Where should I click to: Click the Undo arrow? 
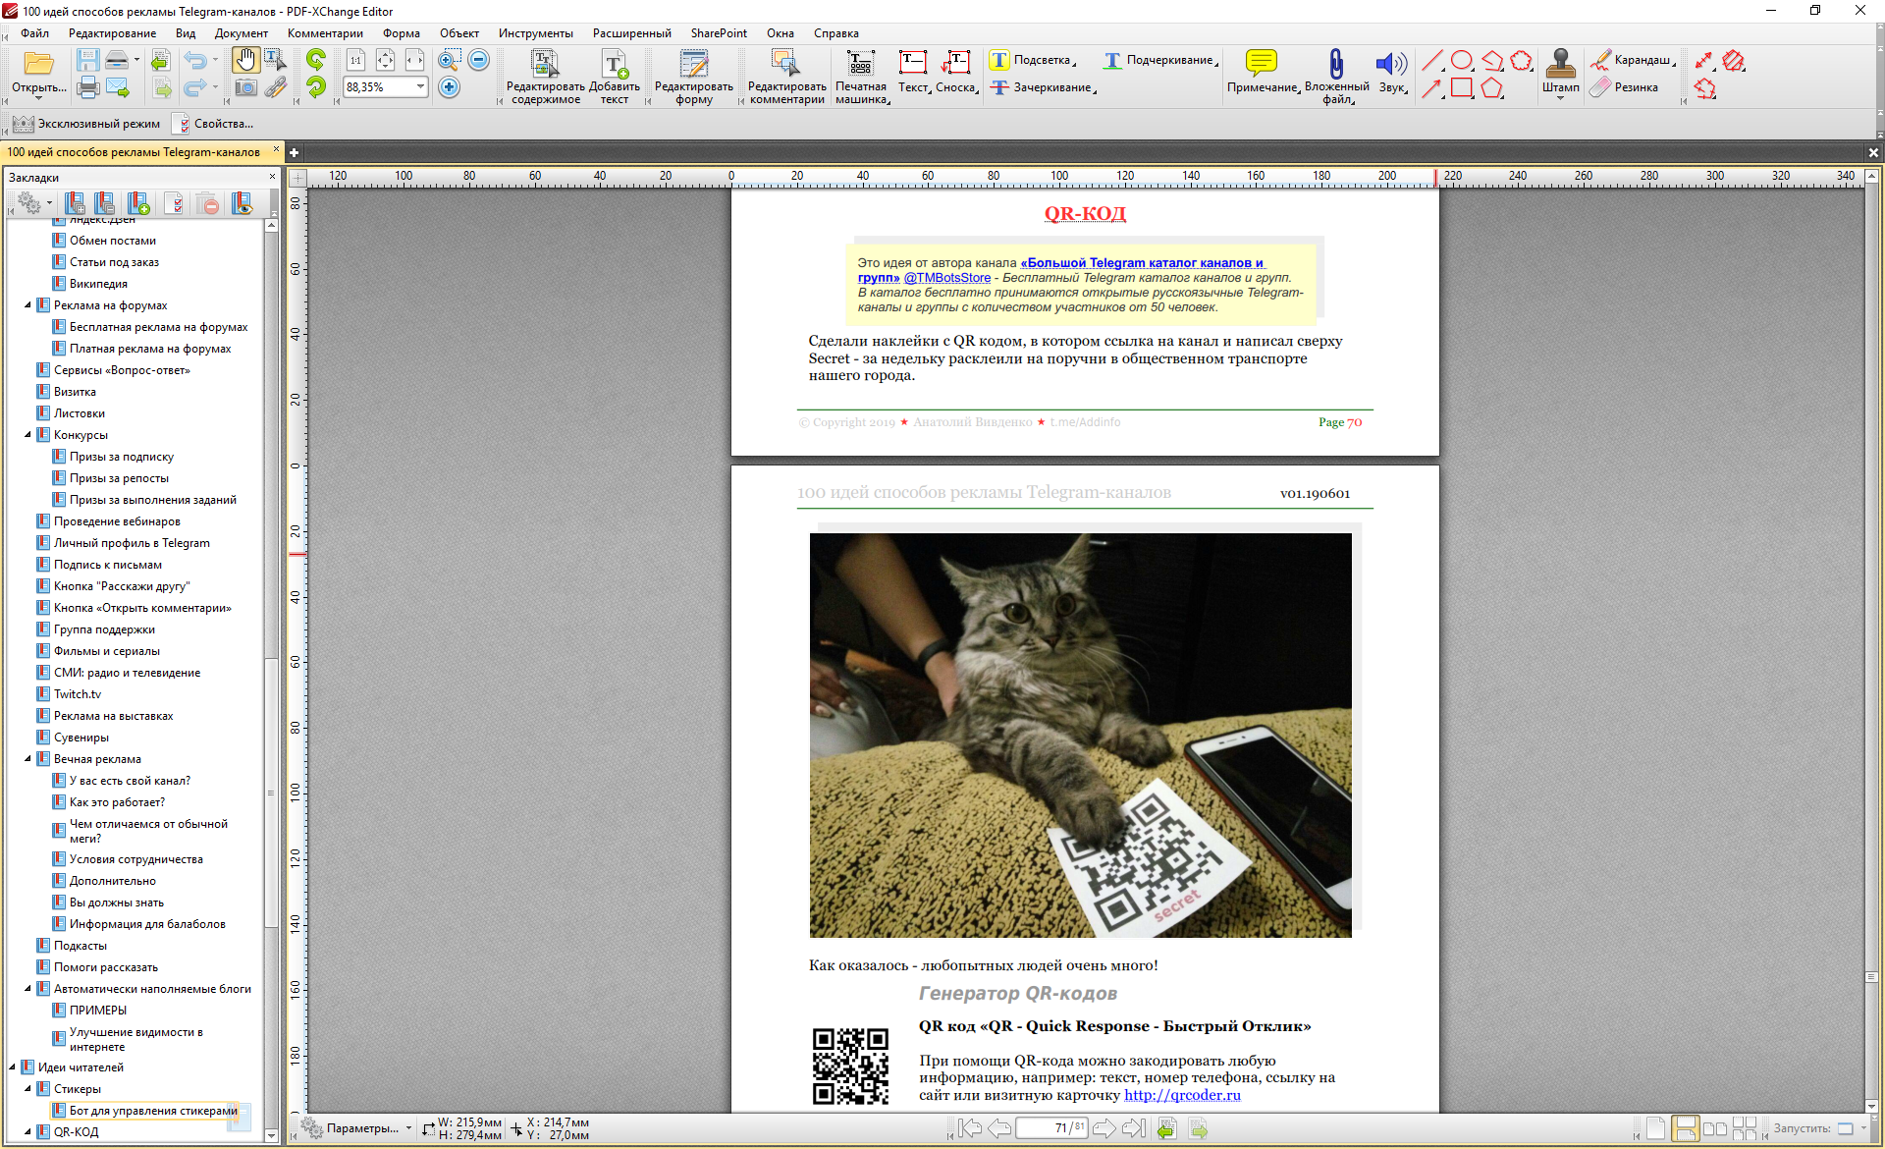pos(195,61)
